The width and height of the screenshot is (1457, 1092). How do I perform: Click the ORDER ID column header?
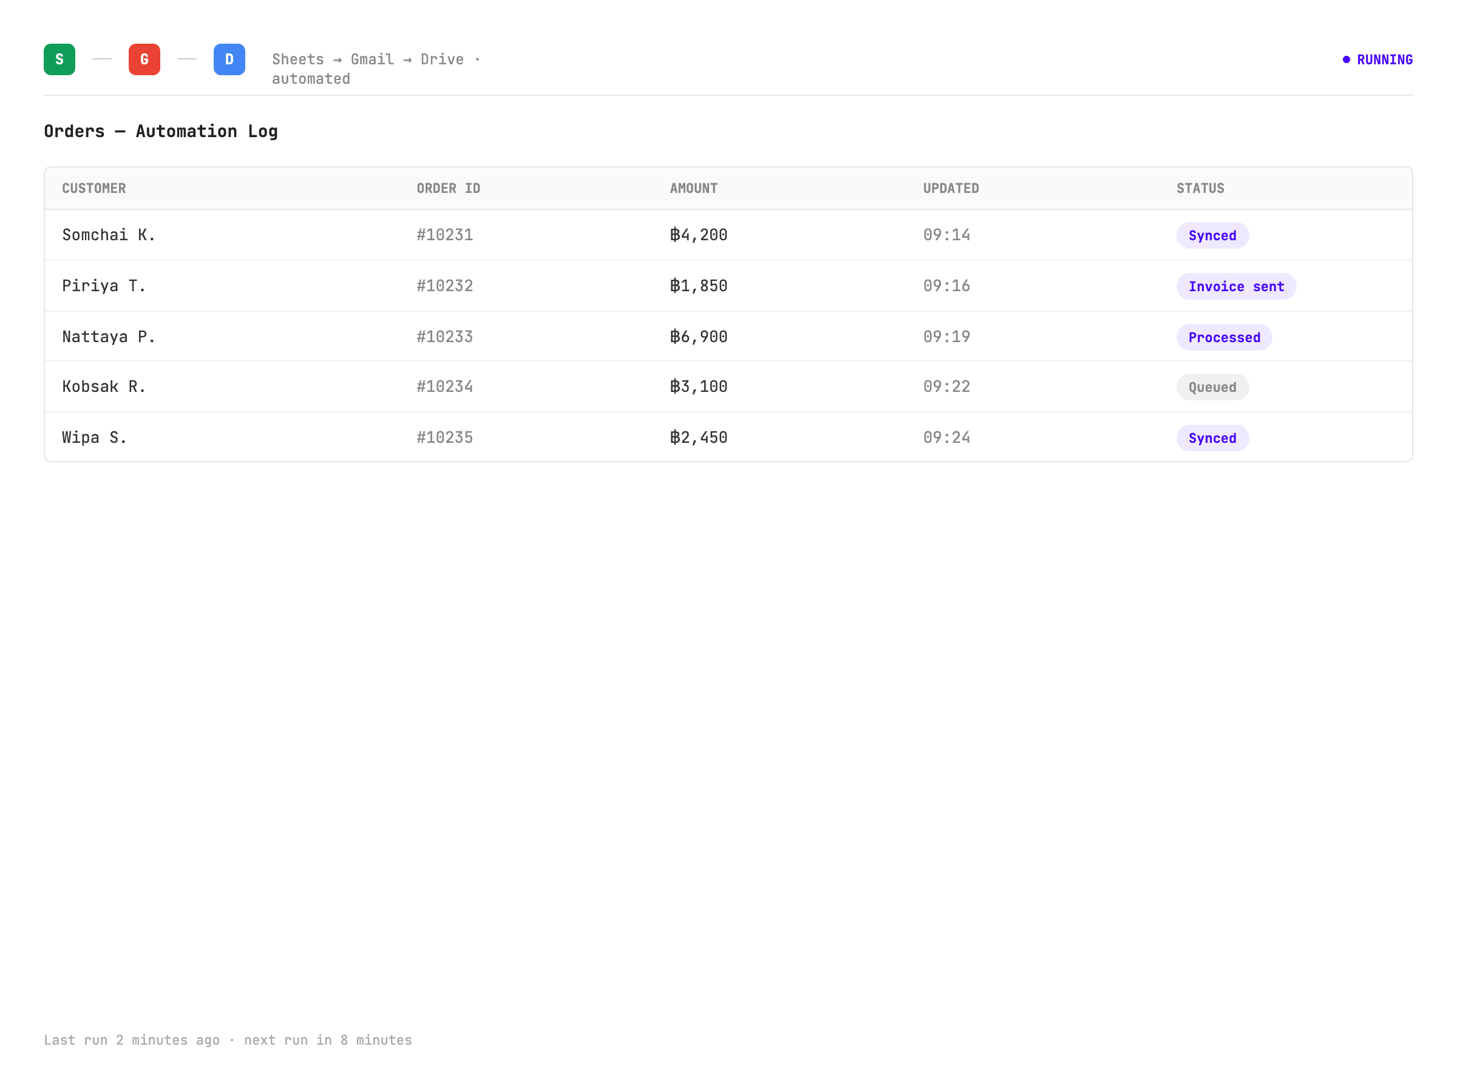click(449, 188)
